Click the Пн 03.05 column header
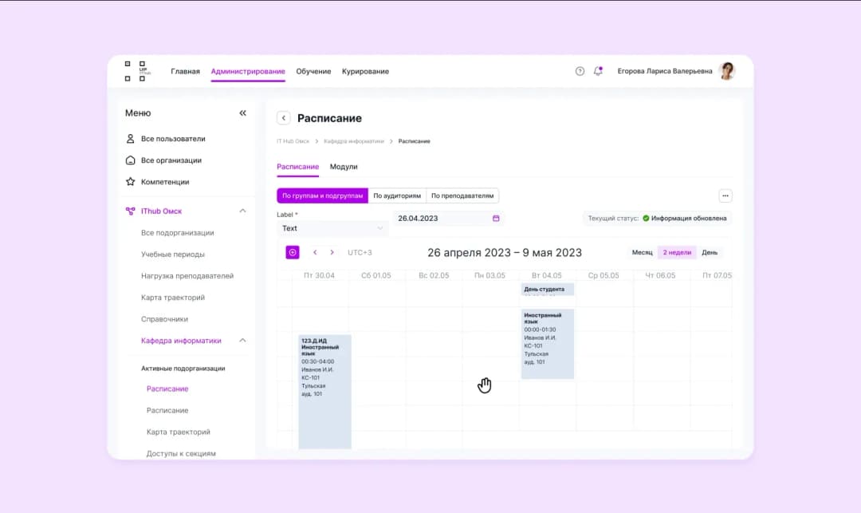Image resolution: width=861 pixels, height=513 pixels. click(489, 276)
